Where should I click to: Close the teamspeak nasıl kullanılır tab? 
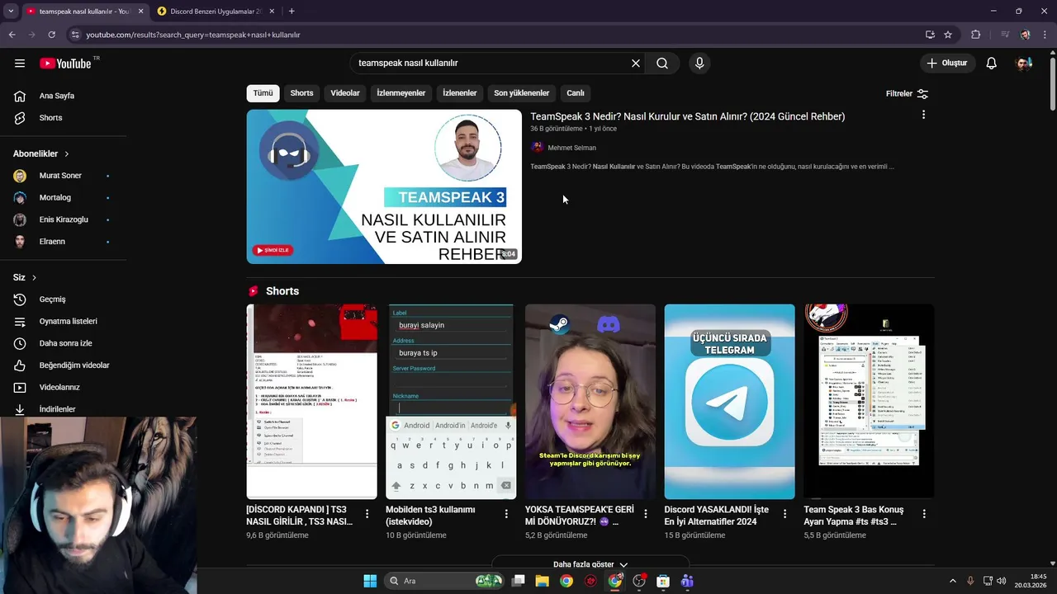coord(140,12)
